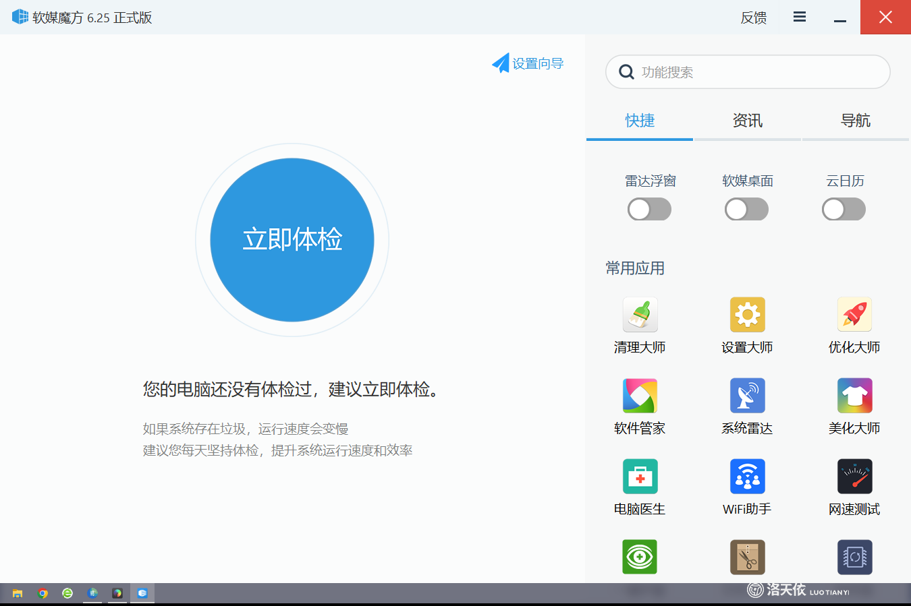The height and width of the screenshot is (606, 911).
Task: Click 常用应用 section heading
Action: pos(635,268)
